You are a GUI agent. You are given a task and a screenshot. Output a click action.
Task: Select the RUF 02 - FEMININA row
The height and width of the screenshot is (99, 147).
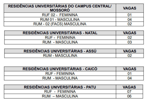74,15
